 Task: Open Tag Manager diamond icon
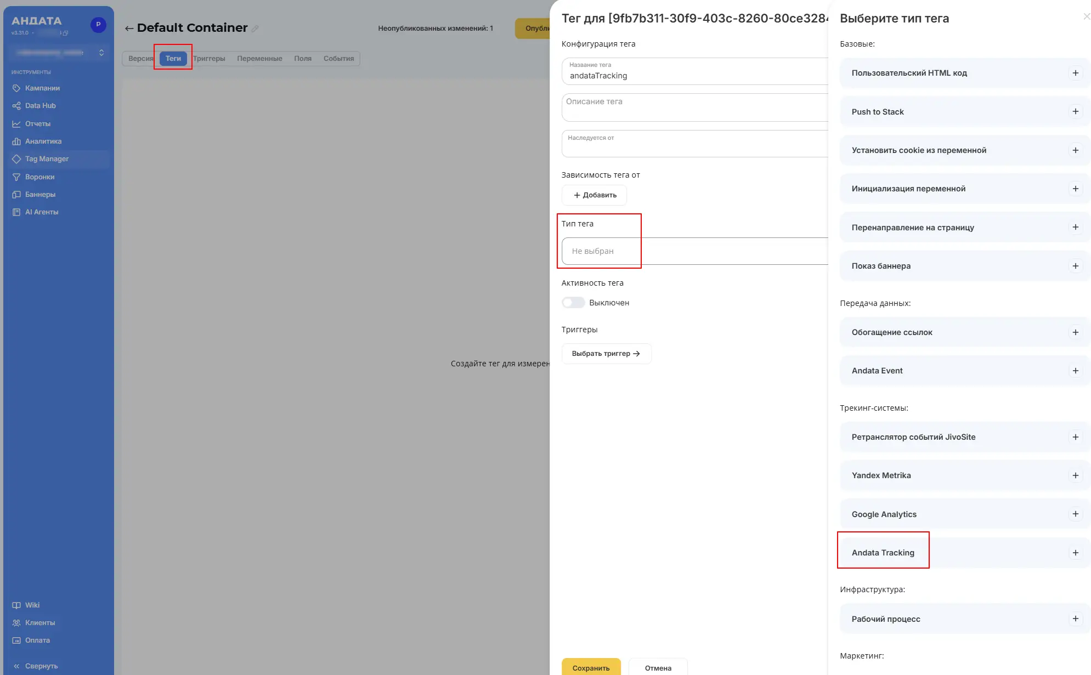coord(16,159)
